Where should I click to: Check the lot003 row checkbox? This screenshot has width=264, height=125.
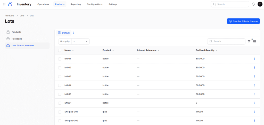[60, 77]
